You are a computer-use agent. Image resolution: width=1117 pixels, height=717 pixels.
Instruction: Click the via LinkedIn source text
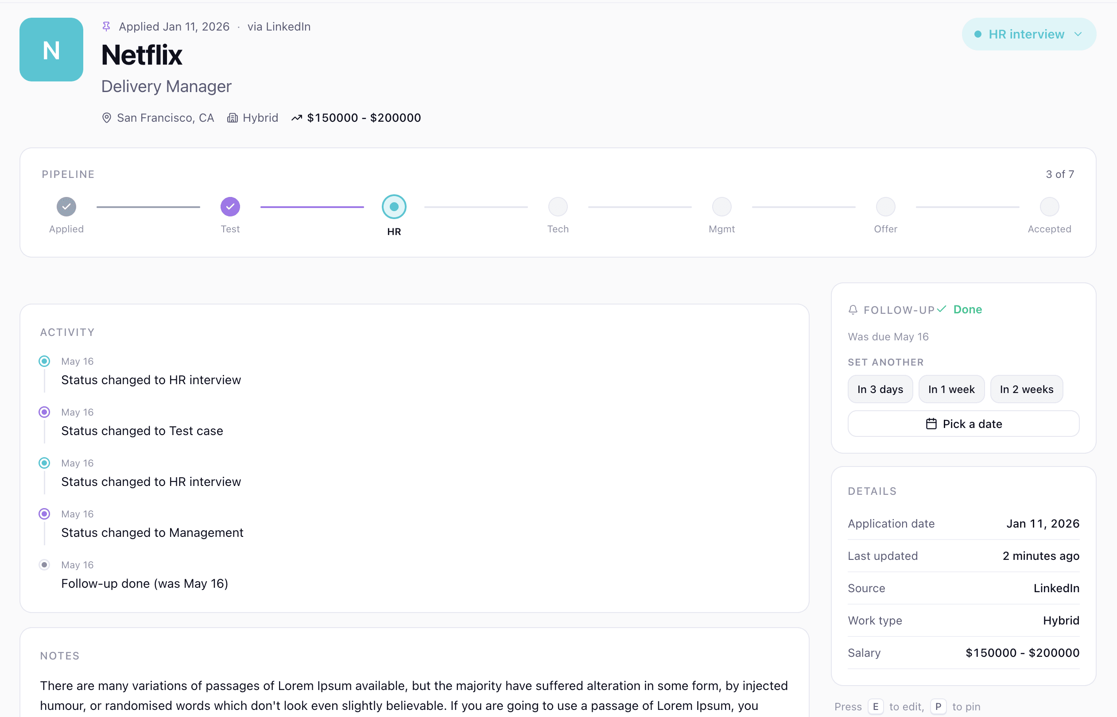tap(279, 27)
